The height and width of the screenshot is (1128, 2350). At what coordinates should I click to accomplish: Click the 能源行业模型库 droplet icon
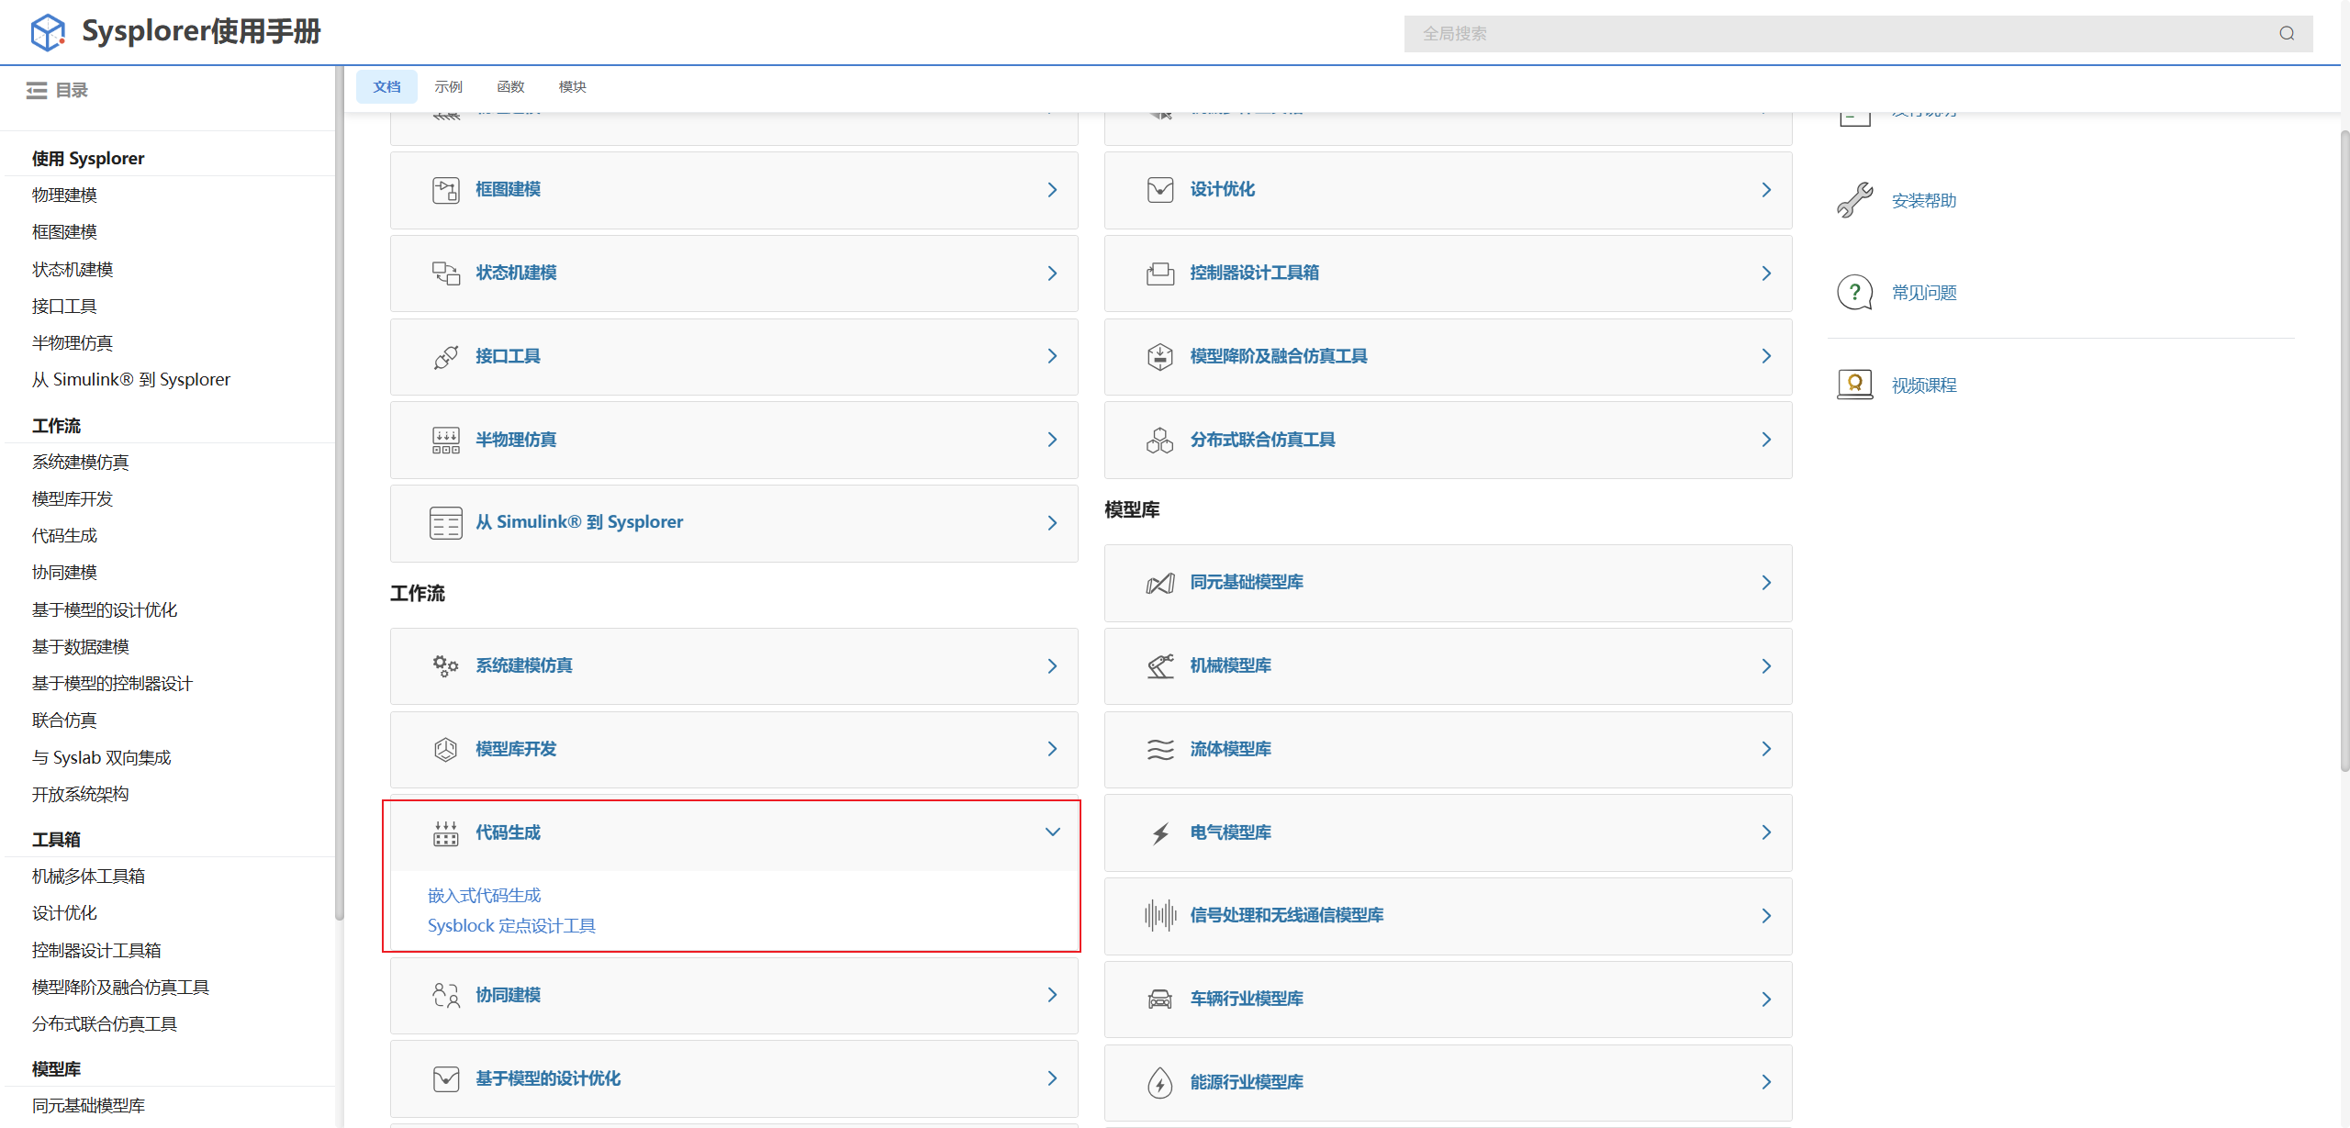coord(1160,1083)
